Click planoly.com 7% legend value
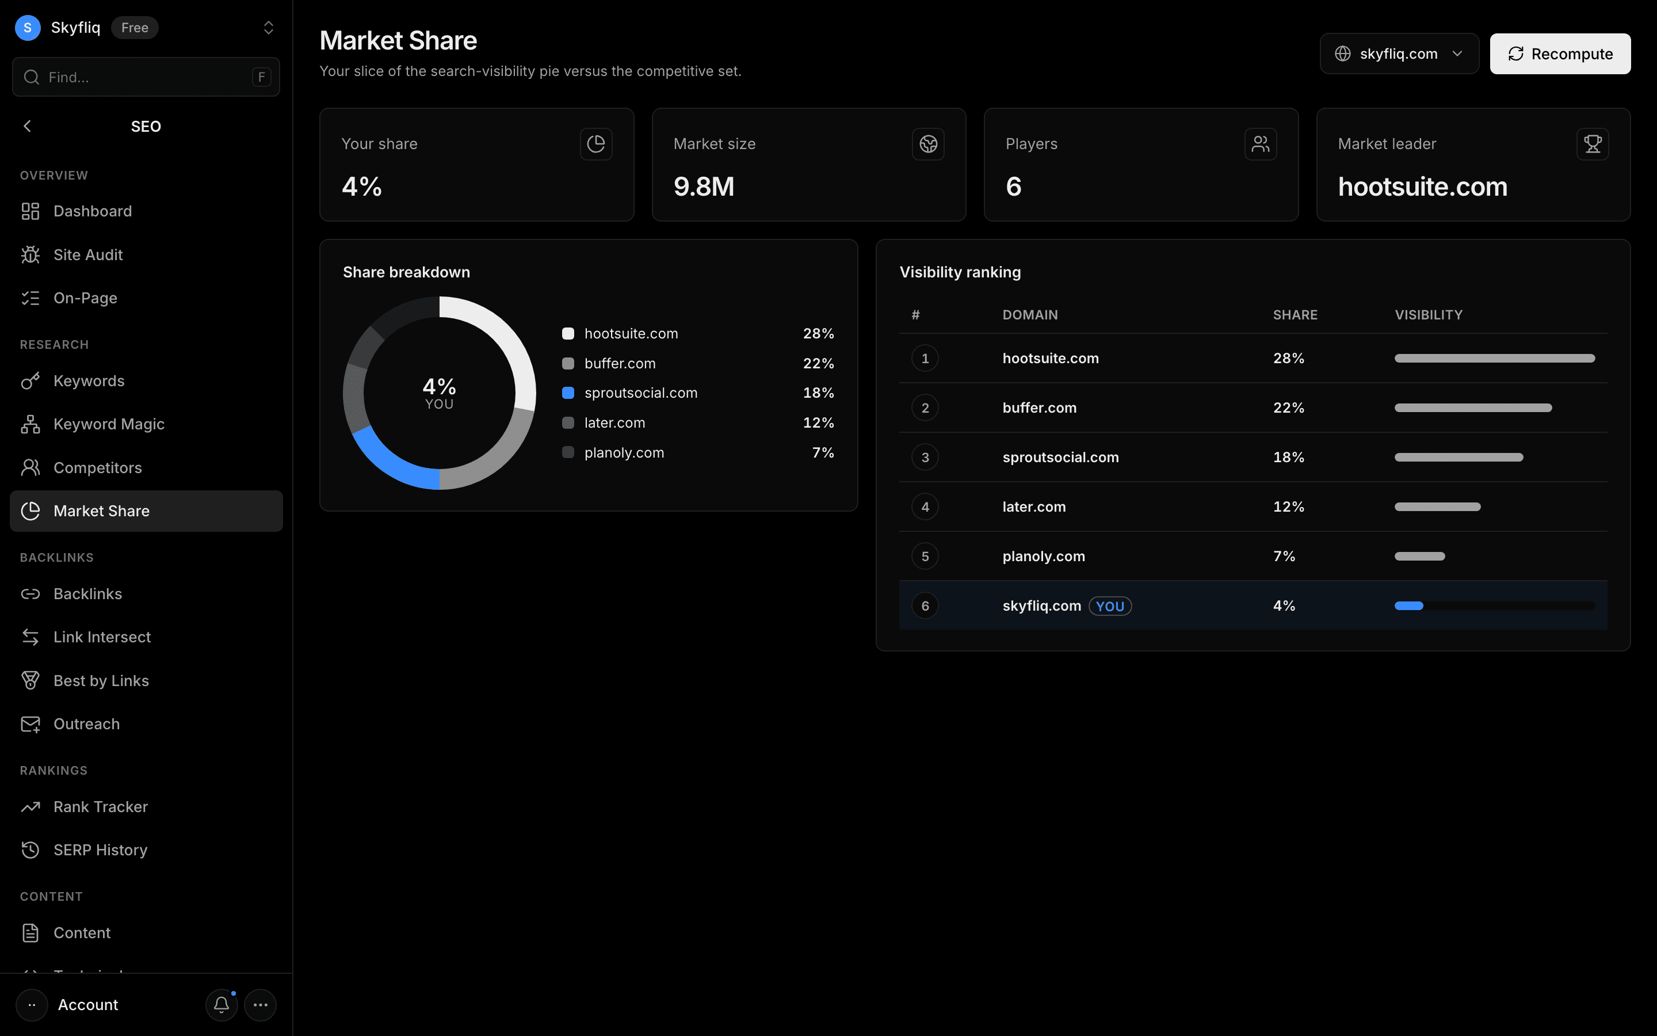 [x=823, y=452]
